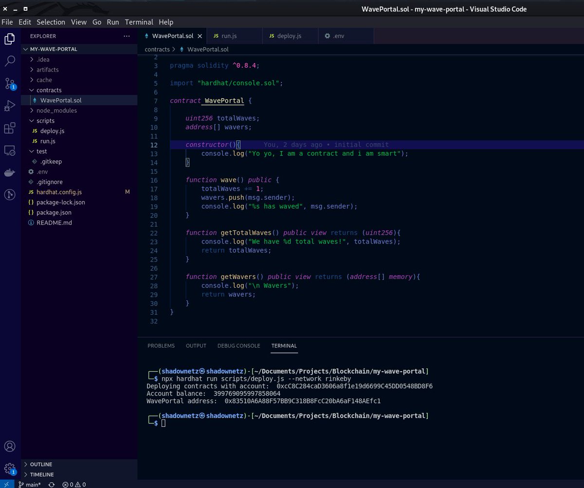Open the Accounts icon in activity bar
This screenshot has height=488, width=584.
click(x=10, y=446)
